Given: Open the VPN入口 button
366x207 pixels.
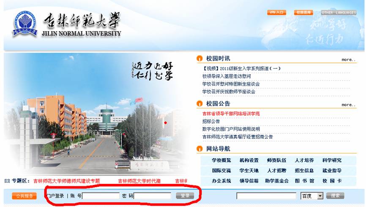Looking at the screenshot, I should (277, 13).
